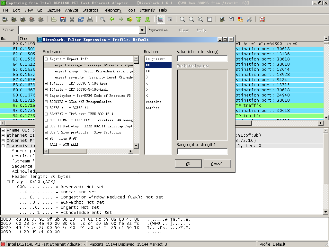Go back in packet history
The height and width of the screenshot is (247, 329).
[x=112, y=20]
